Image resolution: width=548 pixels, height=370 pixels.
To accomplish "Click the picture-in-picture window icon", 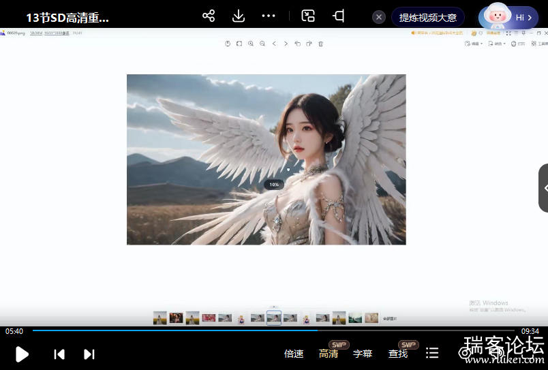I will (x=308, y=16).
